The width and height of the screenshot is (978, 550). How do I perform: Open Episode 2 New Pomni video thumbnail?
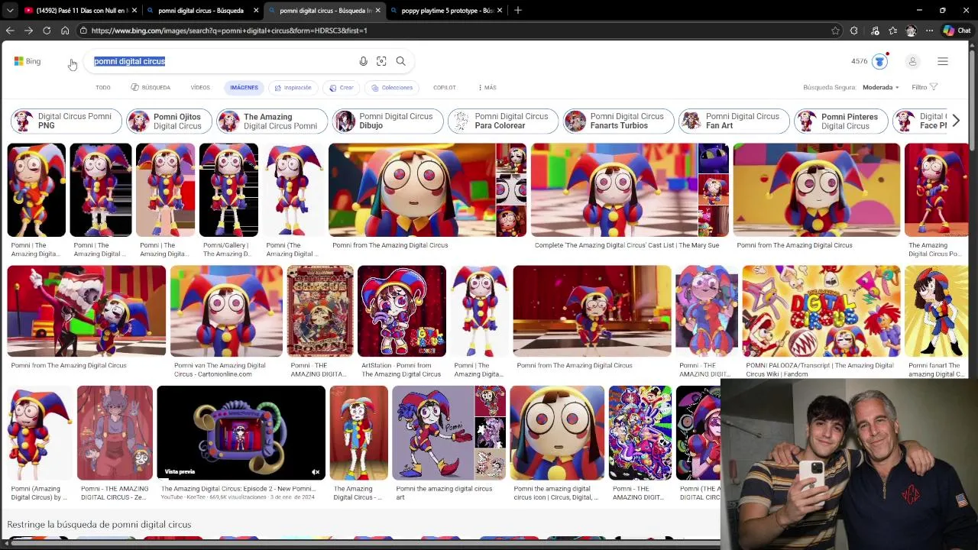241,432
